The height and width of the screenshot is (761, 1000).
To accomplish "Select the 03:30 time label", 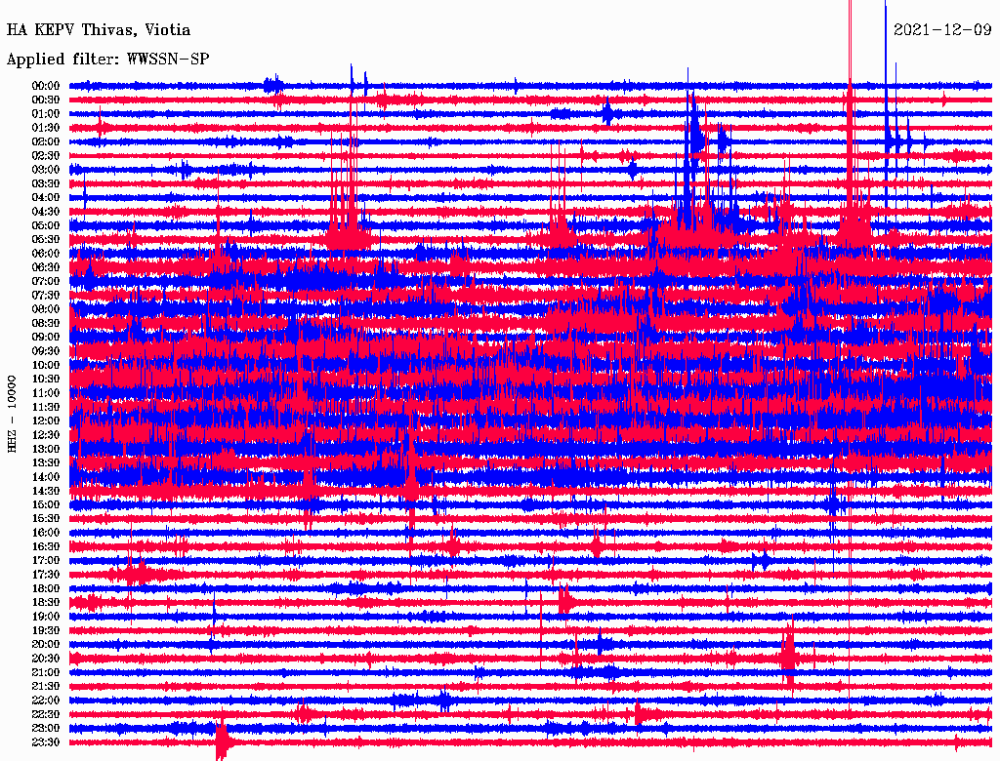I will (46, 183).
